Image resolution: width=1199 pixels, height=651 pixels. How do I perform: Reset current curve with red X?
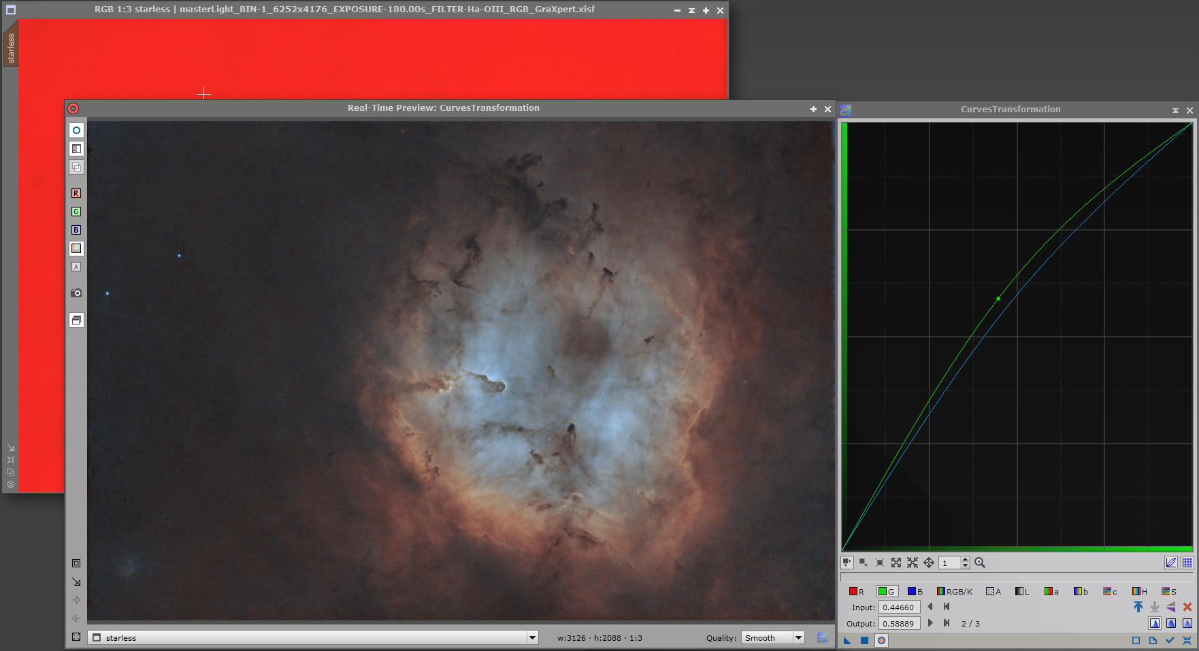(x=1187, y=607)
